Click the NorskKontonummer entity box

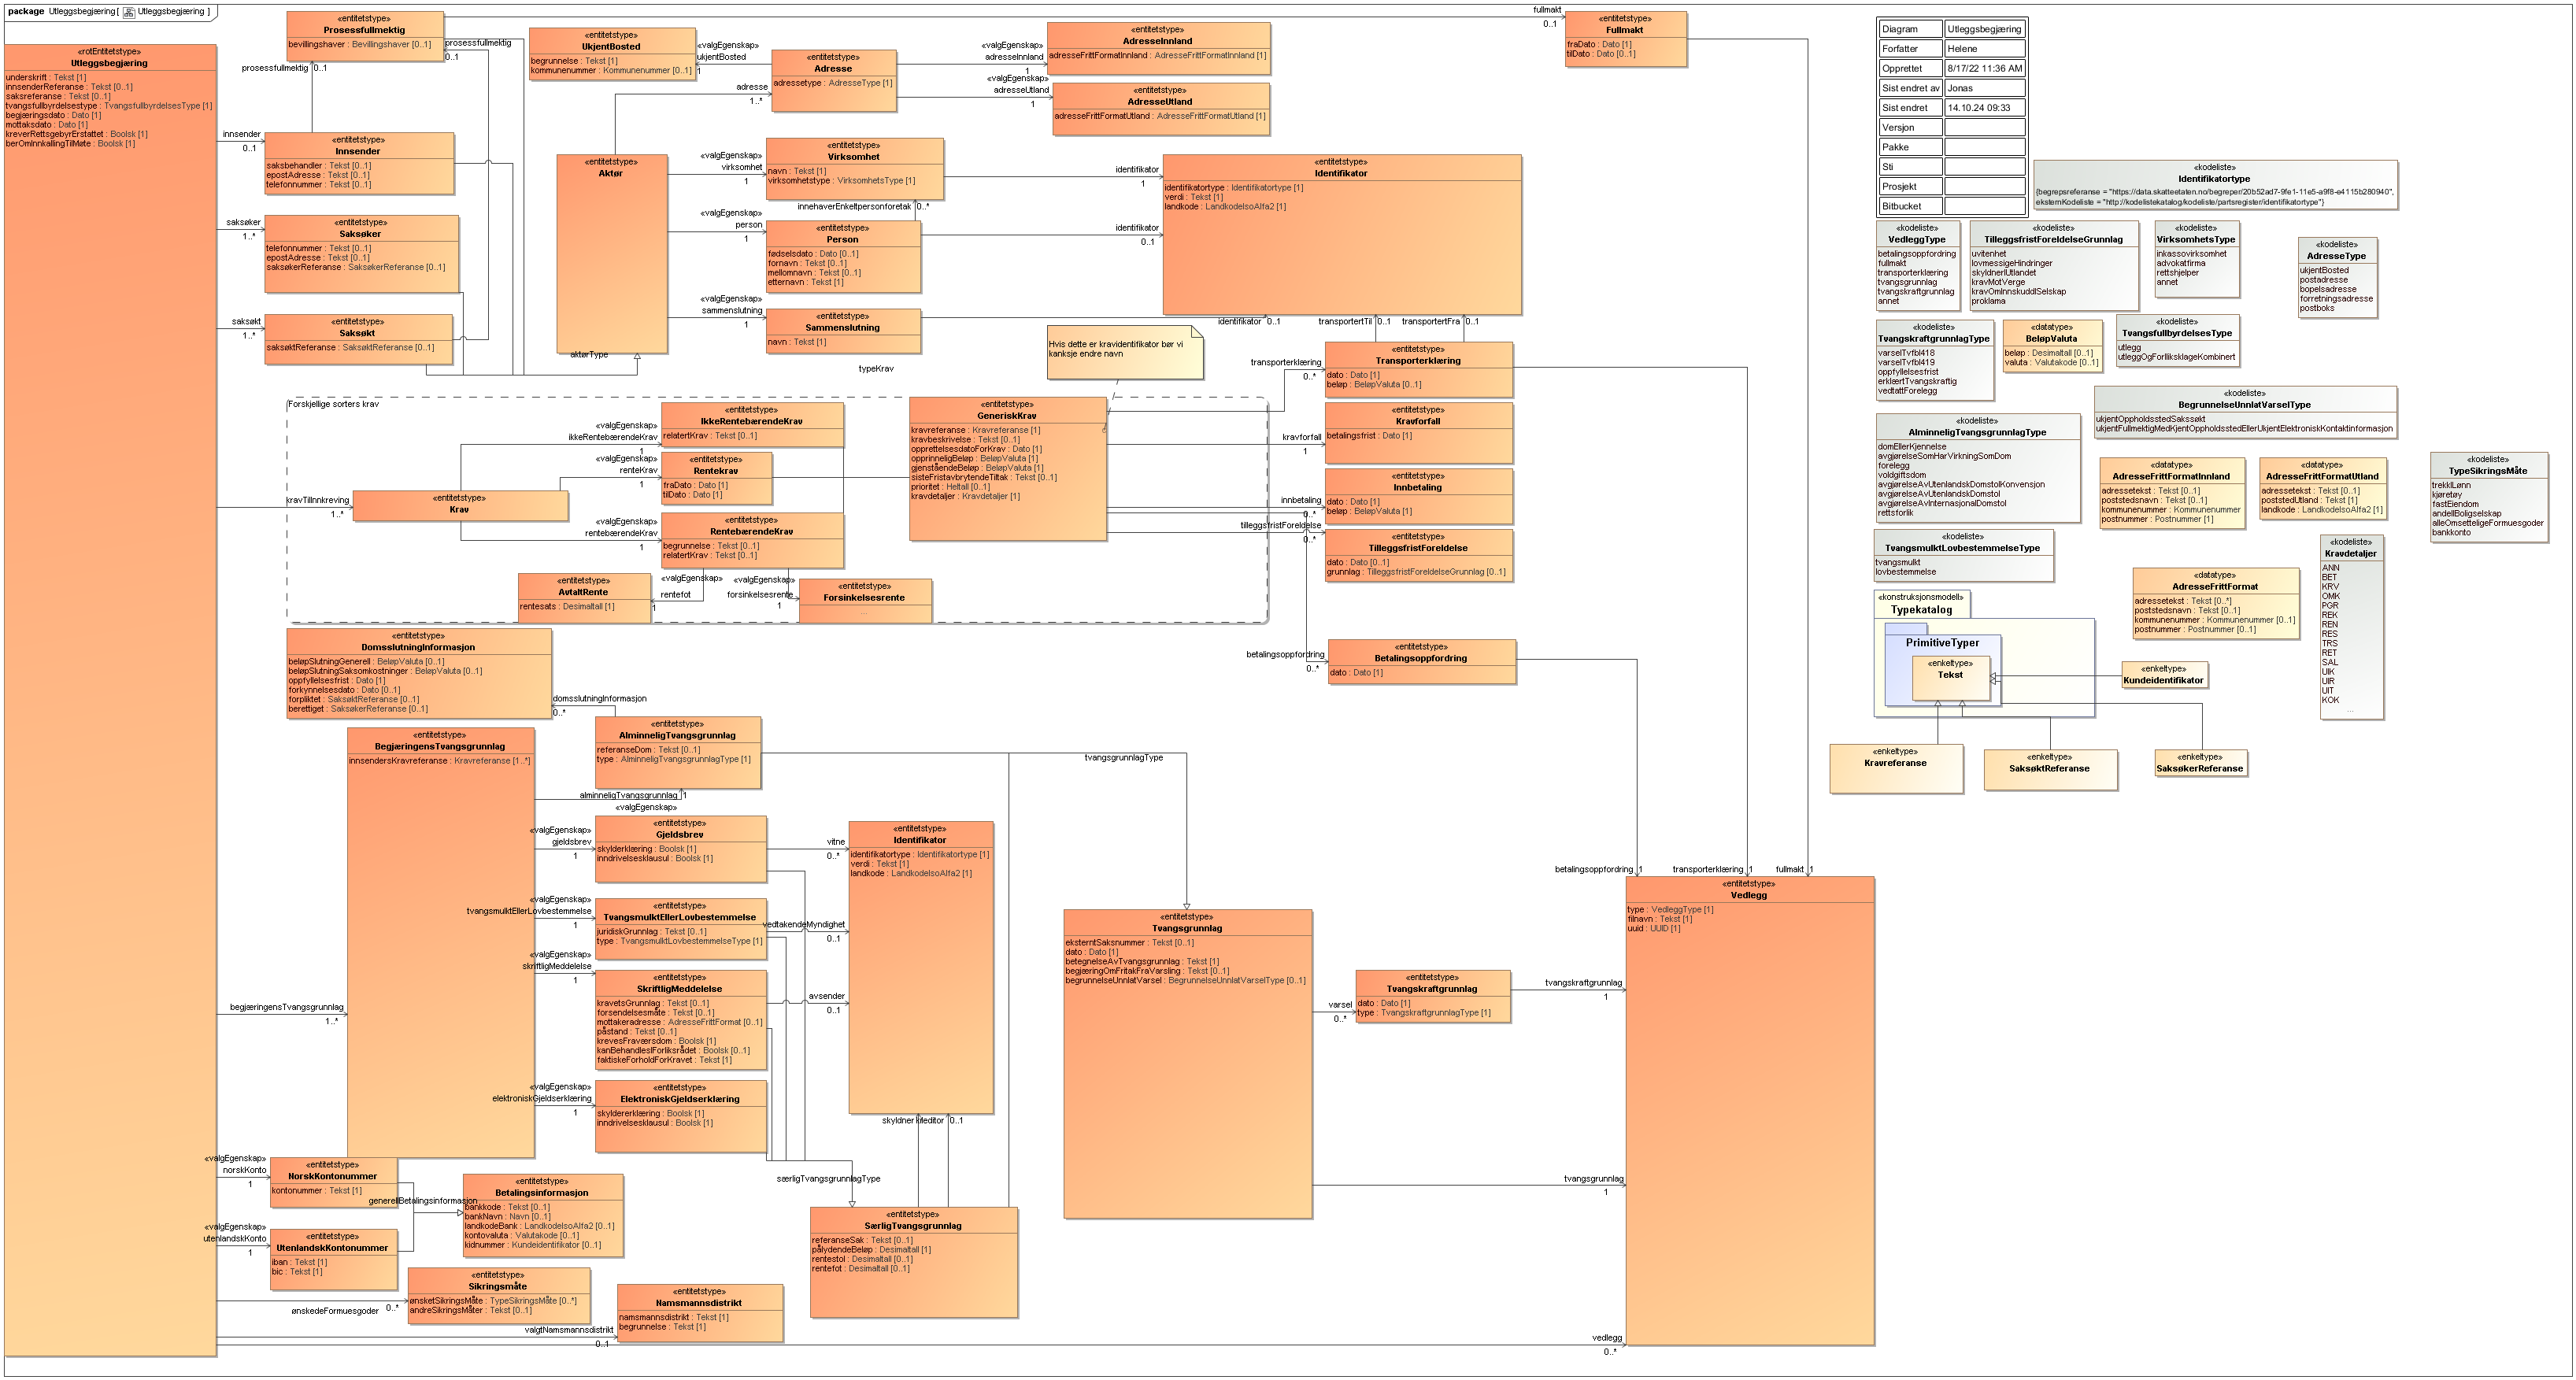coord(333,1182)
